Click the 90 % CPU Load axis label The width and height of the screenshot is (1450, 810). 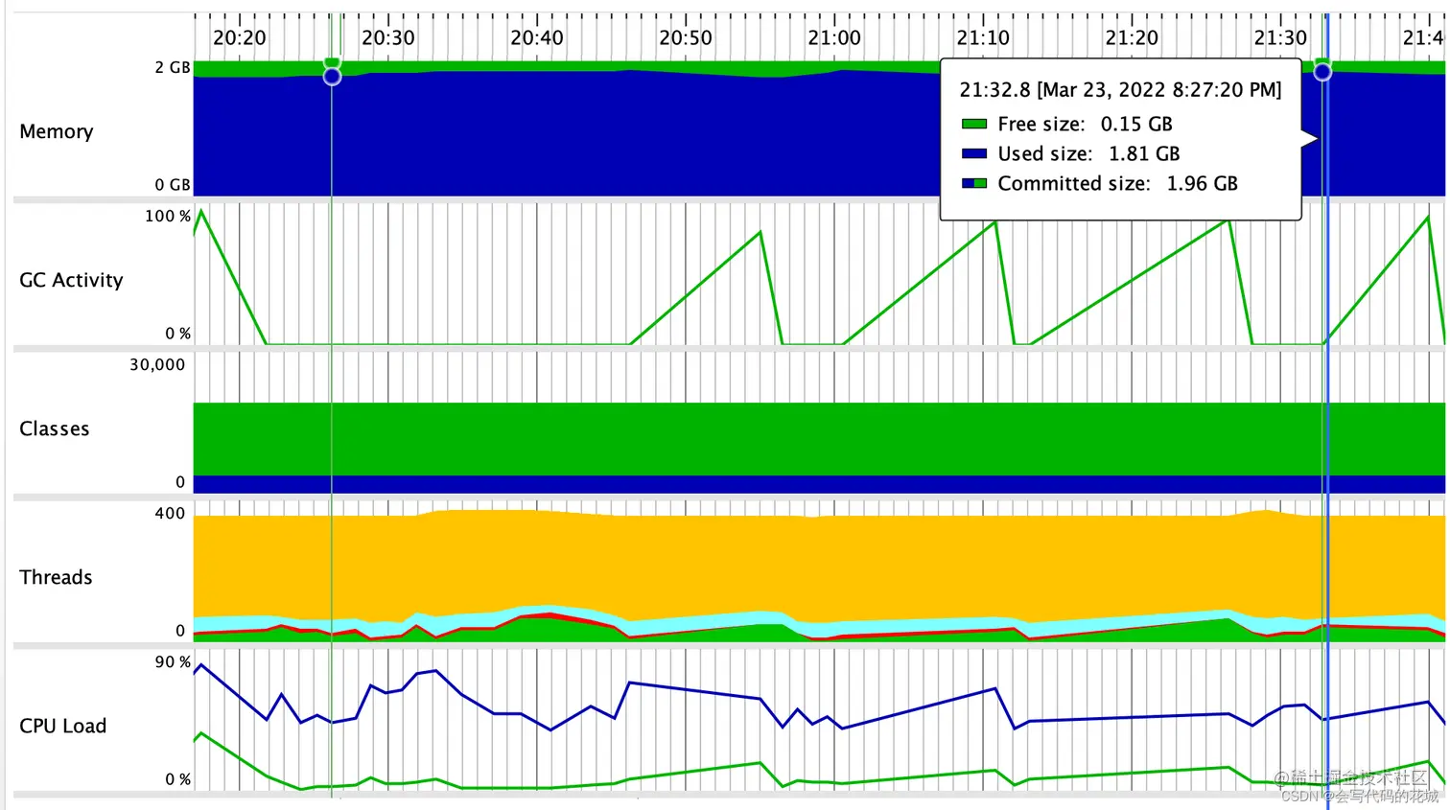173,662
